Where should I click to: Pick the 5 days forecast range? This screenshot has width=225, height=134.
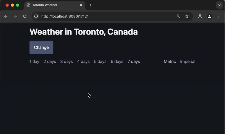pos(100,62)
